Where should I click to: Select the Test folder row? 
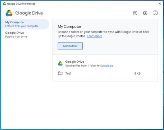(105, 73)
